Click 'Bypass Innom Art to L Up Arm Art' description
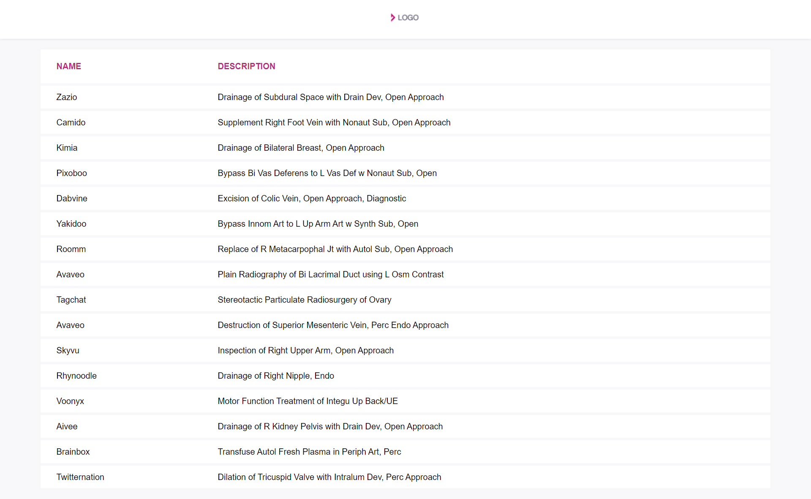Screen dimensions: 811x499 click(x=318, y=224)
